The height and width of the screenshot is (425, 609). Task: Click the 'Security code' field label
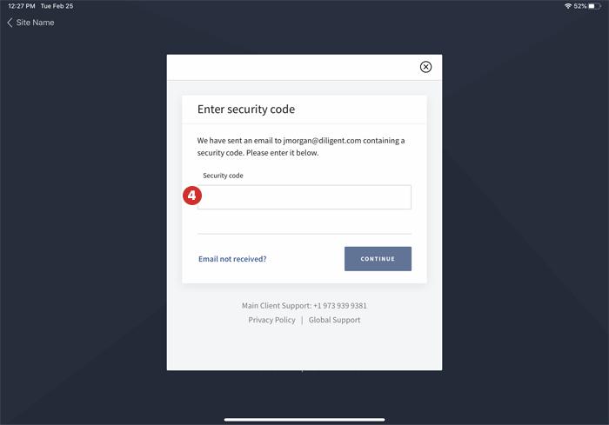point(223,176)
